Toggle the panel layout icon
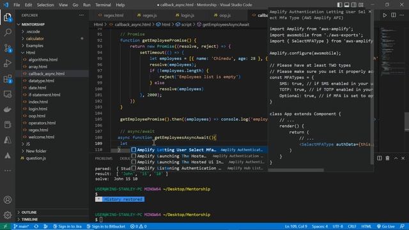The image size is (409, 230). (346, 4)
